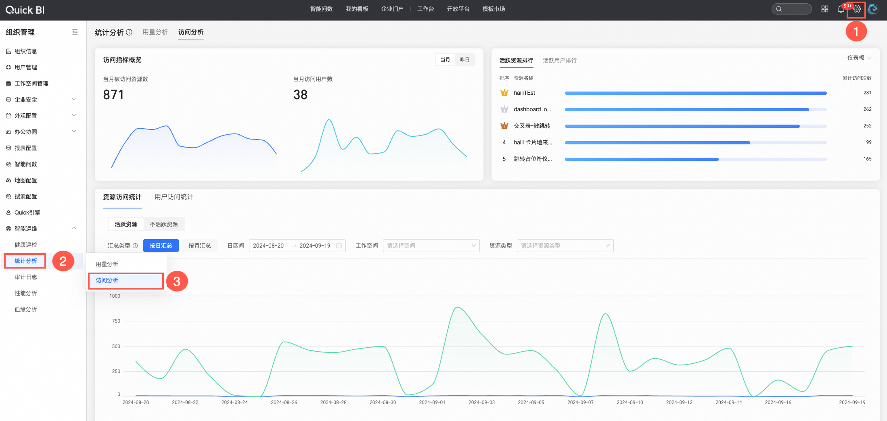Click the end date 2024-09-19 field
This screenshot has width=887, height=421.
point(315,246)
